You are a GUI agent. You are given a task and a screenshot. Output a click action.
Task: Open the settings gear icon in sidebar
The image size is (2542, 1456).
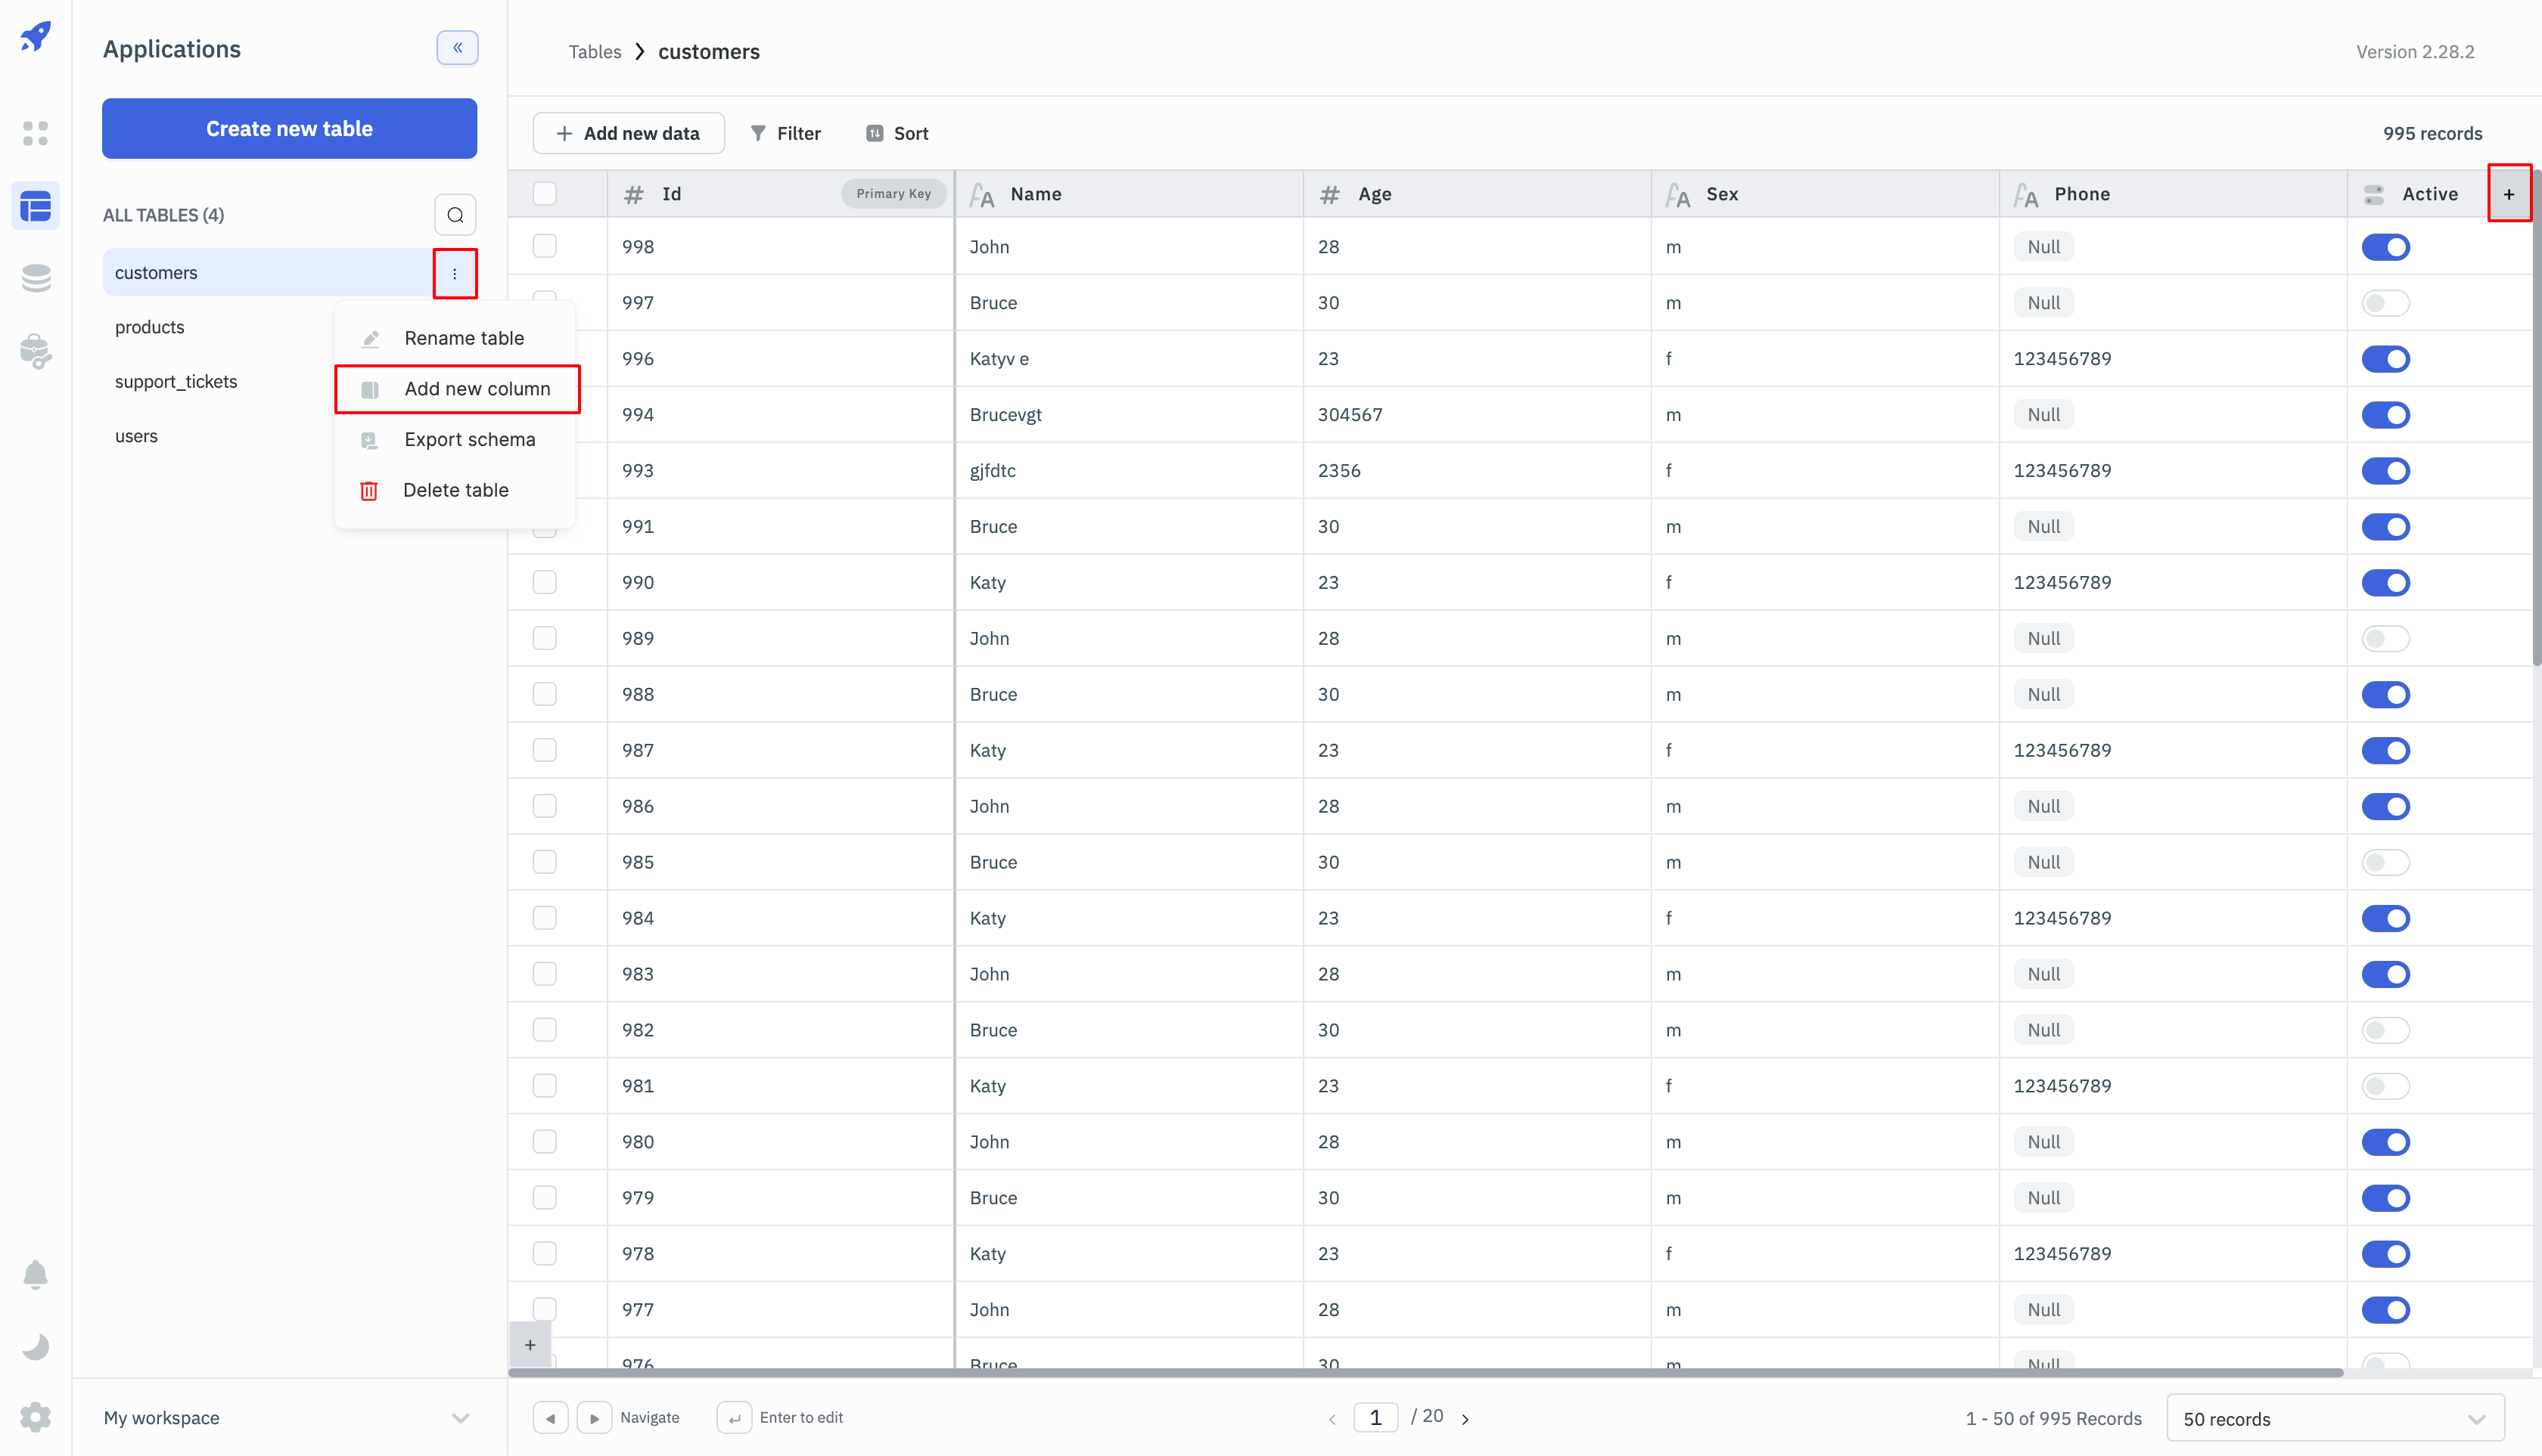[x=35, y=1416]
